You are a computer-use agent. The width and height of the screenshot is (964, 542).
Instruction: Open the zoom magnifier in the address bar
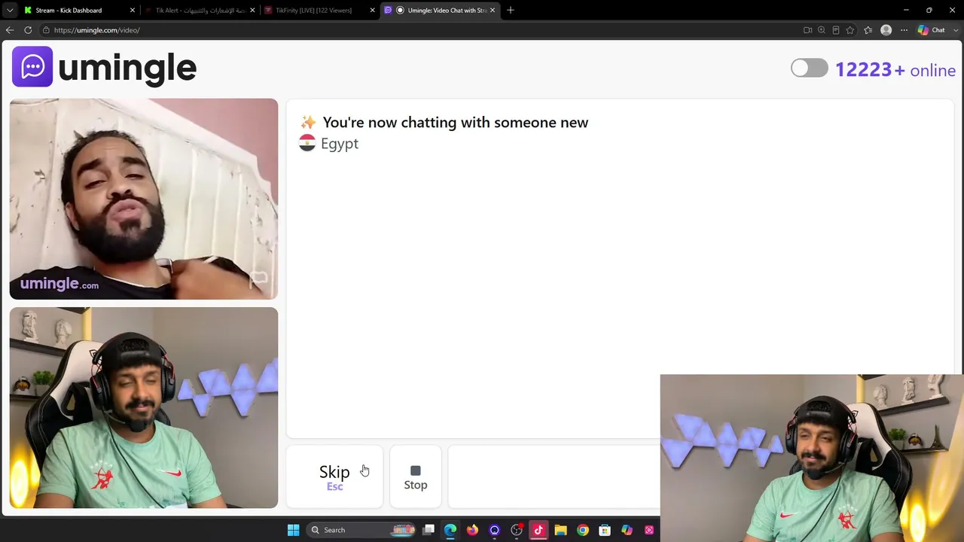pos(822,30)
